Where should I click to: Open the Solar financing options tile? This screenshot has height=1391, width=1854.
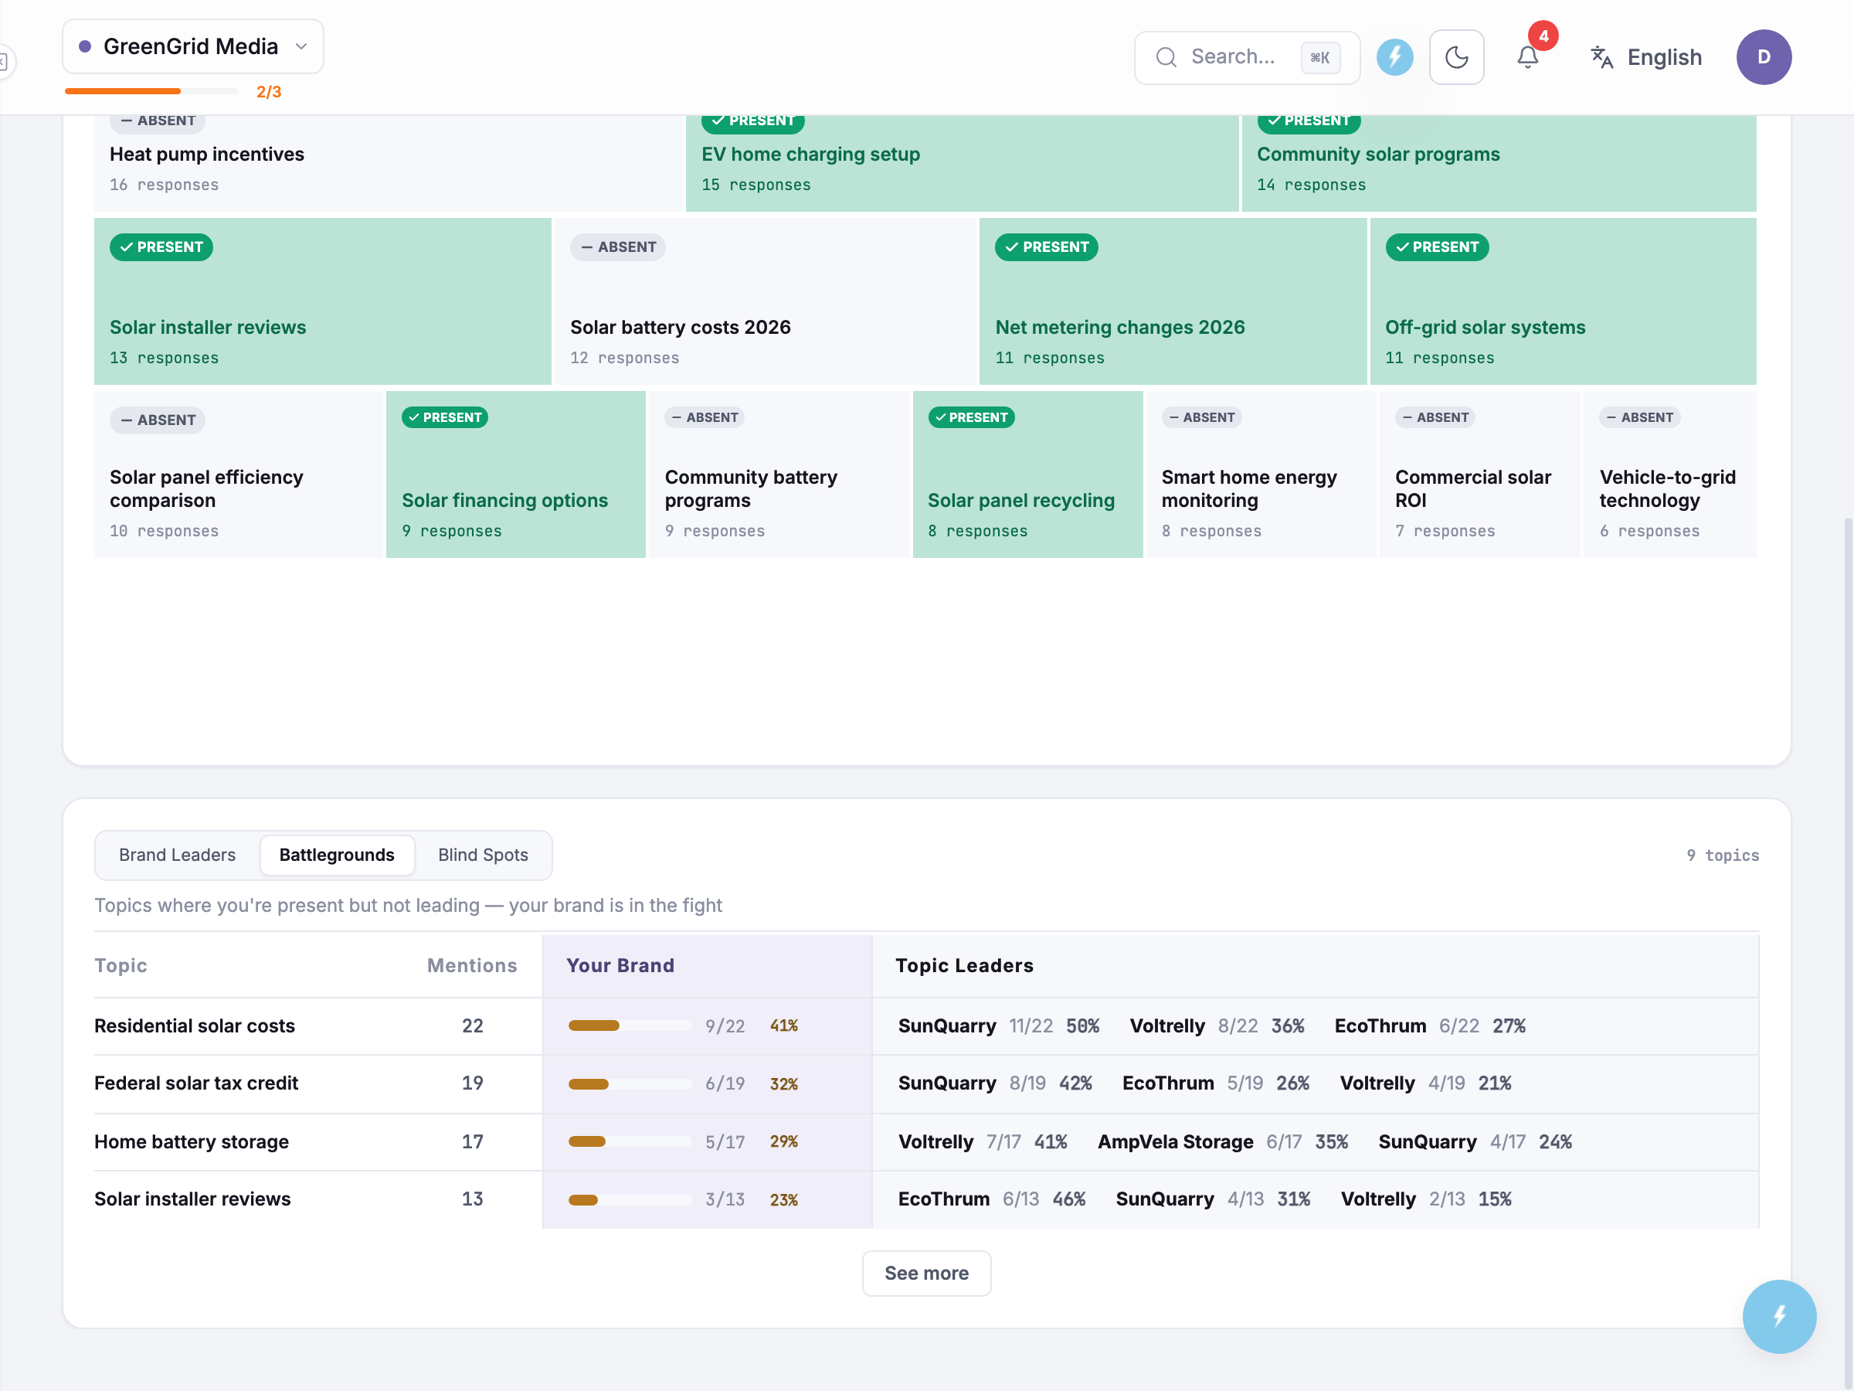pos(515,474)
